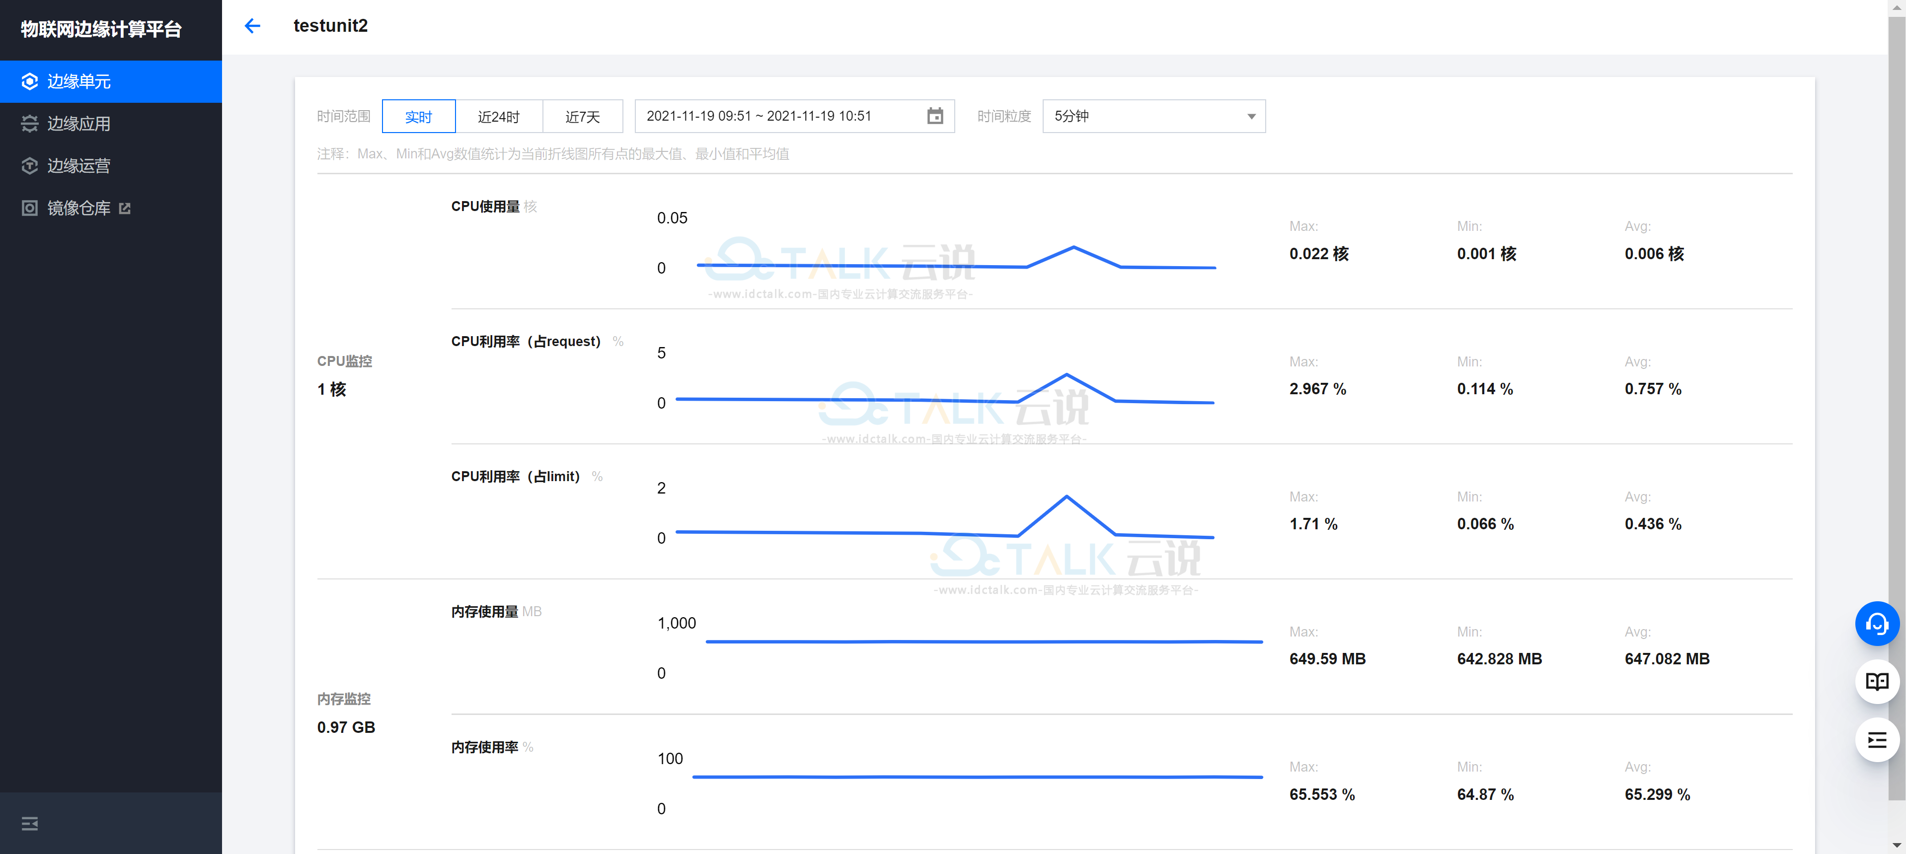This screenshot has height=854, width=1906.
Task: Open 边缘单元 menu item
Action: 111,81
